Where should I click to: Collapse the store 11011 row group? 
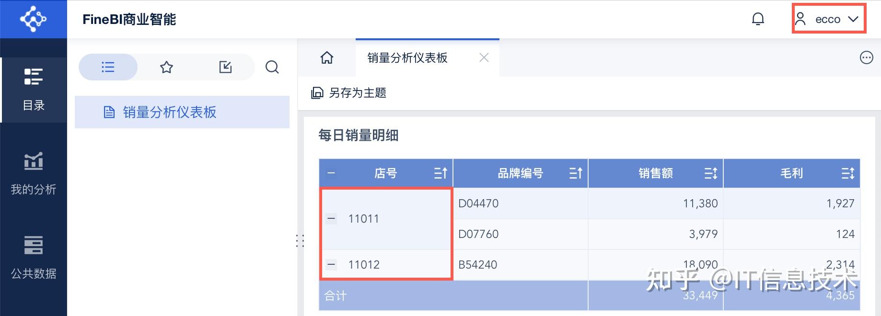tap(331, 219)
